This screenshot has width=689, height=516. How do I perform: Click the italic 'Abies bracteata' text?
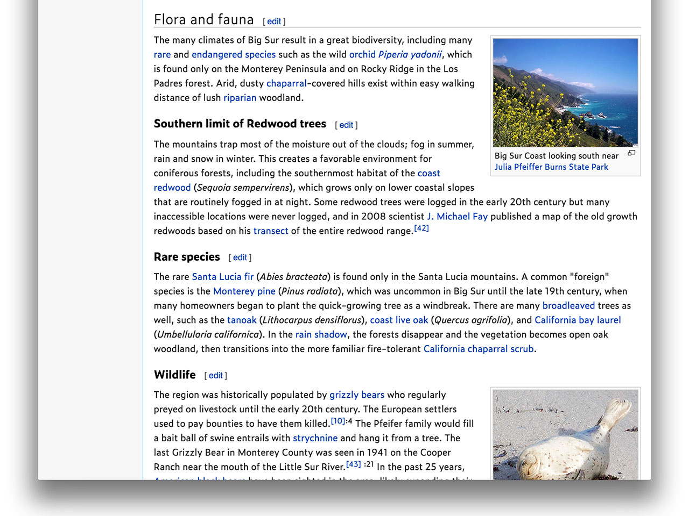(x=293, y=277)
